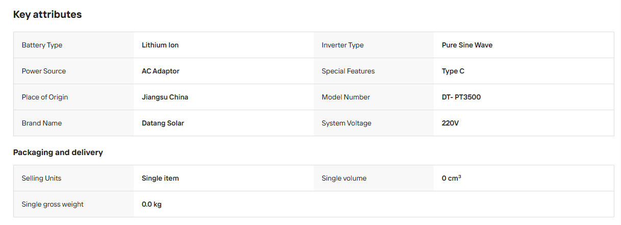Select the Single item value
This screenshot has width=621, height=225.
(160, 179)
